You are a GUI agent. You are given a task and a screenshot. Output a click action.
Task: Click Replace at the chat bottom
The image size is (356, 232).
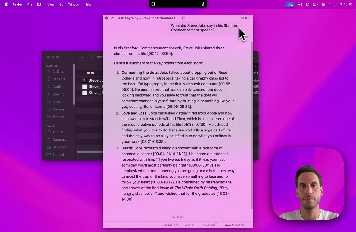click(x=171, y=225)
